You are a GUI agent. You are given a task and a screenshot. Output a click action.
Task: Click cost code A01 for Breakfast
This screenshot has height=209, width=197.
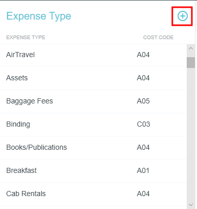pyautogui.click(x=143, y=170)
